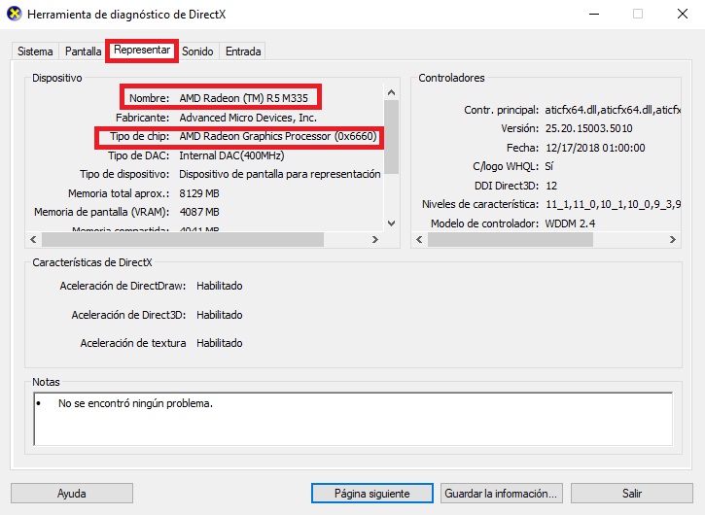The height and width of the screenshot is (515, 705).
Task: Open the Entrada tab
Action: (243, 51)
